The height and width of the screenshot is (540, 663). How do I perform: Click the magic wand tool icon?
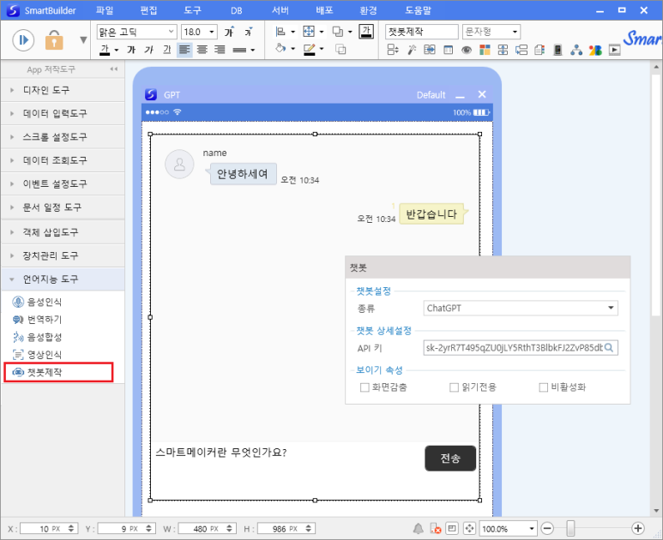(412, 50)
